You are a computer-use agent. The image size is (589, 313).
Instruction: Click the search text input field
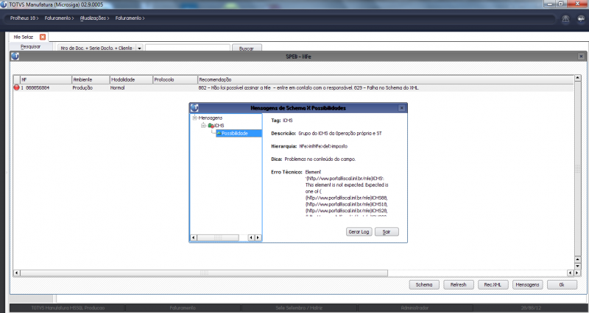pos(188,48)
